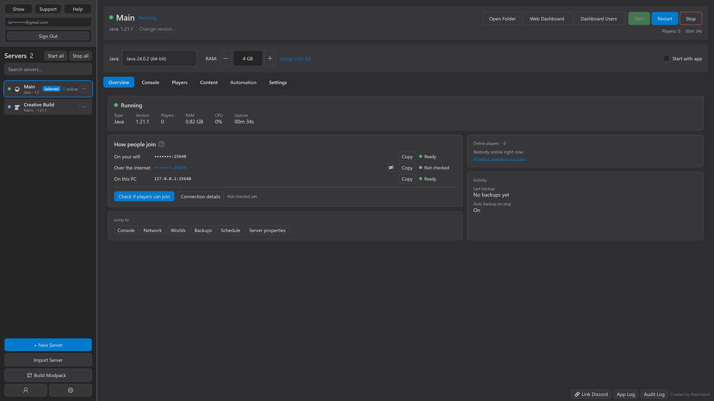The image size is (714, 401).
Task: Open the Settings tab
Action: point(278,82)
